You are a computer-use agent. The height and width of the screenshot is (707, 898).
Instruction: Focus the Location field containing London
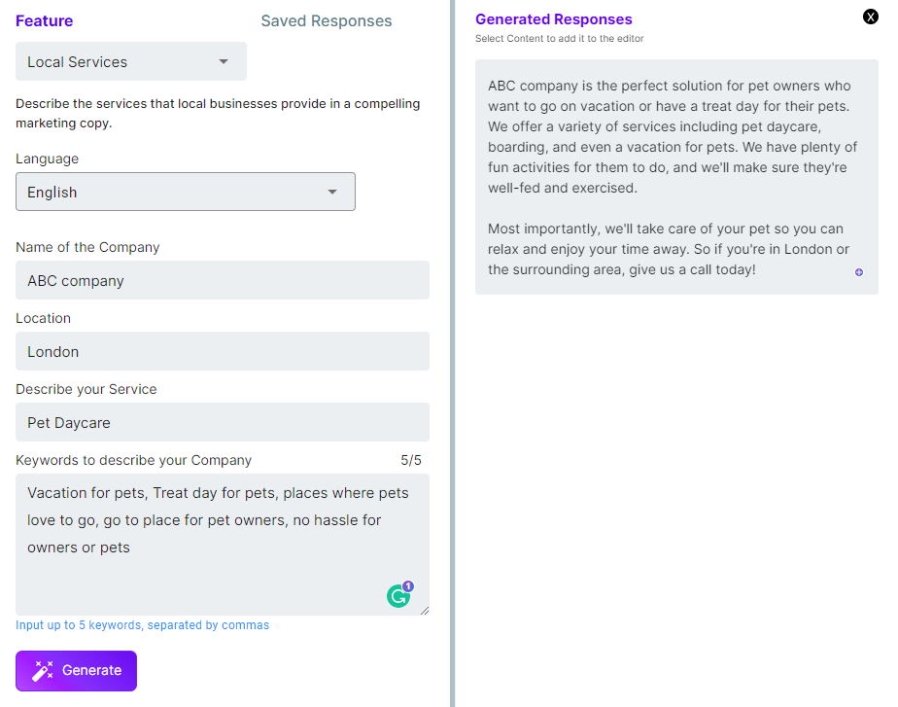coord(223,351)
